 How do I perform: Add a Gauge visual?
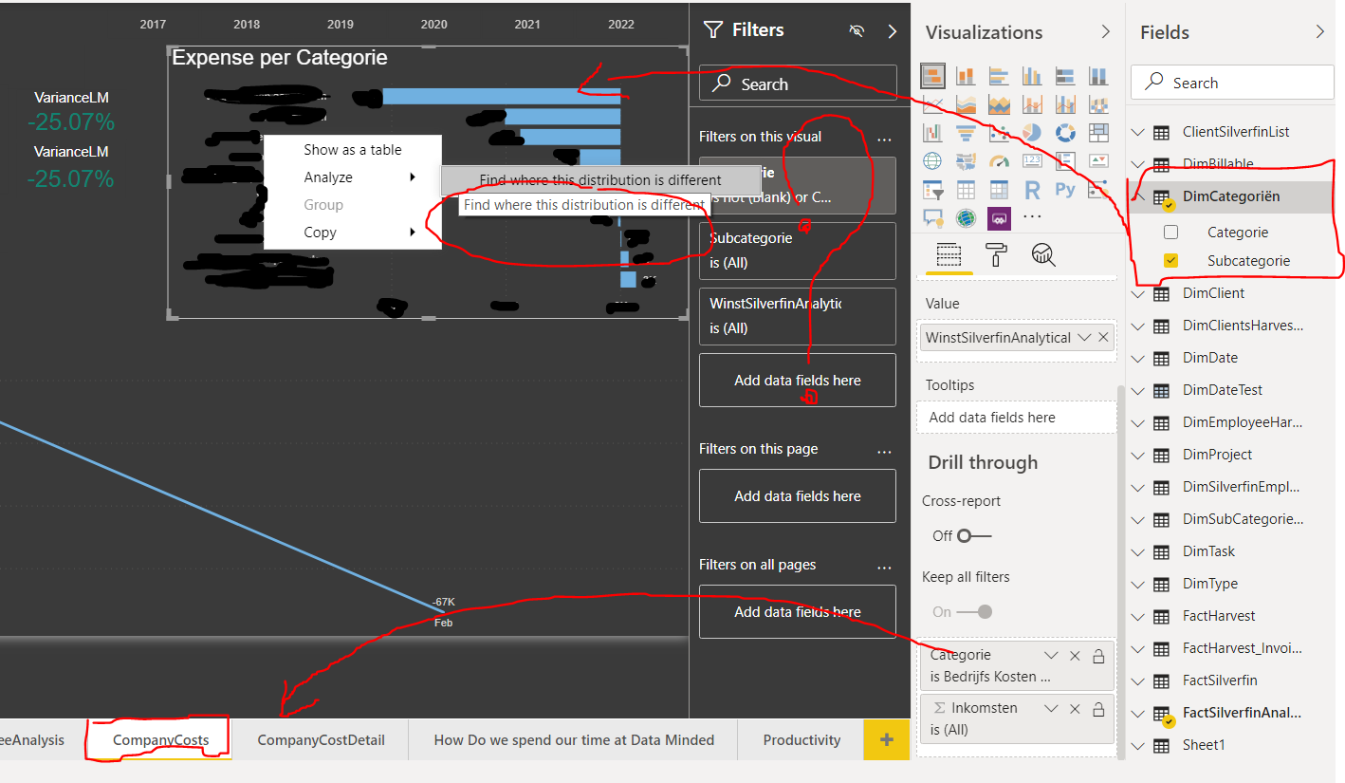pos(999,161)
